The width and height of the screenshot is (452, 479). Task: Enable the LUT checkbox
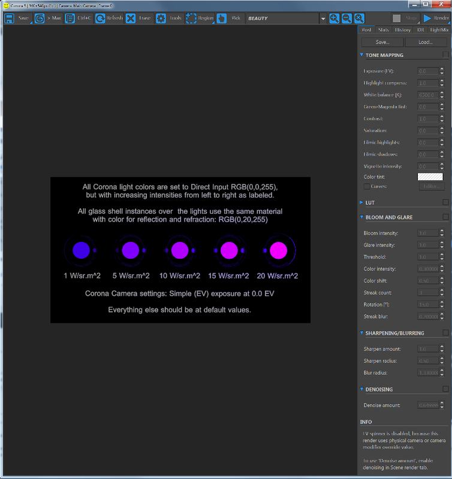click(445, 202)
